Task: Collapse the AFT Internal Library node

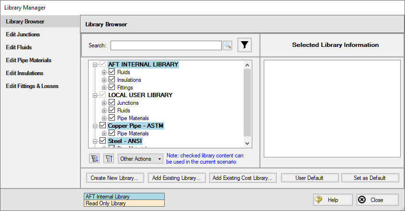Action: [x=95, y=65]
